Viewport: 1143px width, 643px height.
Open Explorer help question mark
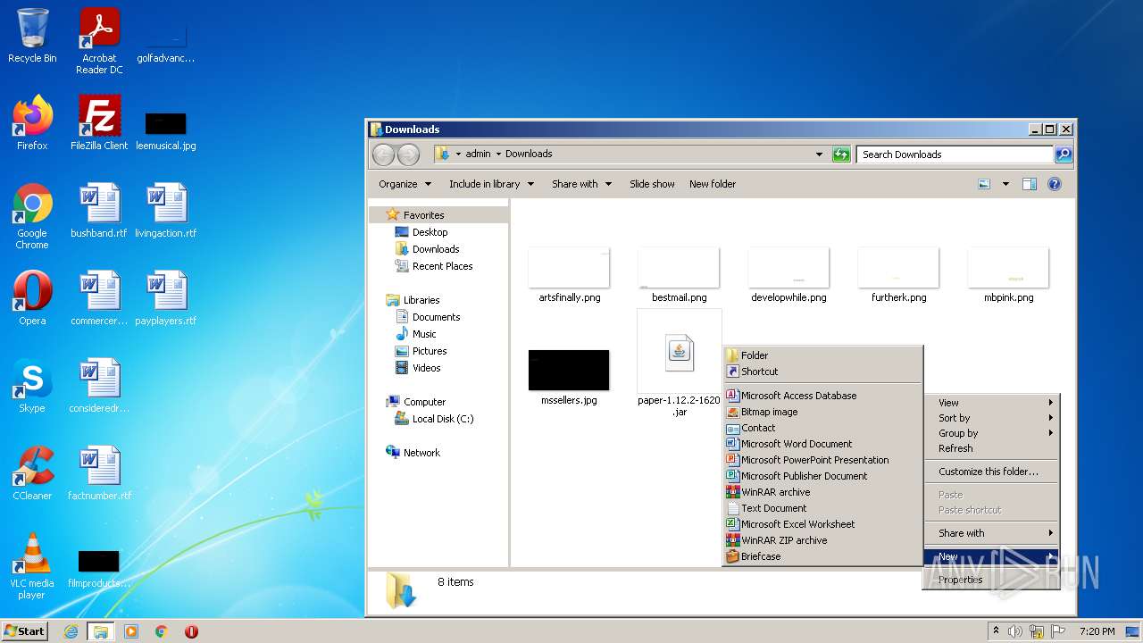click(x=1055, y=184)
